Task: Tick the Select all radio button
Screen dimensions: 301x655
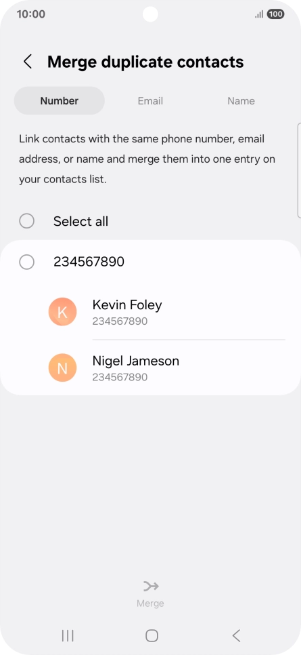Action: click(26, 221)
